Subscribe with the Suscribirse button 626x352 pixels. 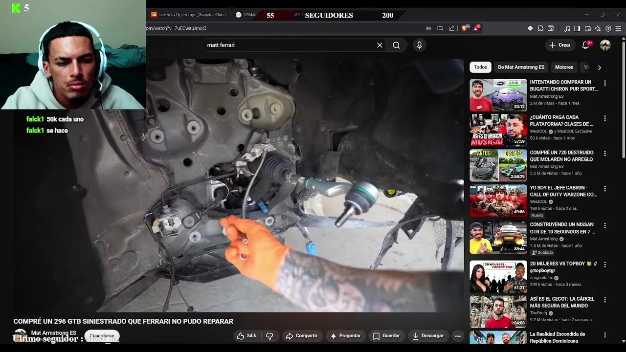(x=102, y=336)
